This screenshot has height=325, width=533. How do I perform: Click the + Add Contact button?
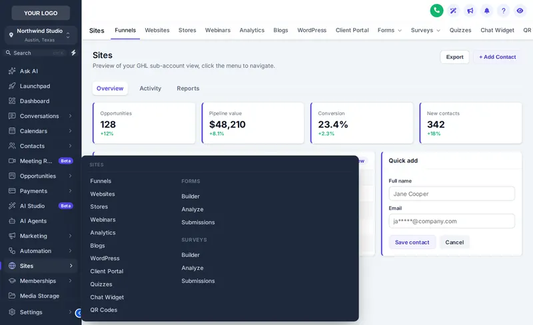[497, 57]
